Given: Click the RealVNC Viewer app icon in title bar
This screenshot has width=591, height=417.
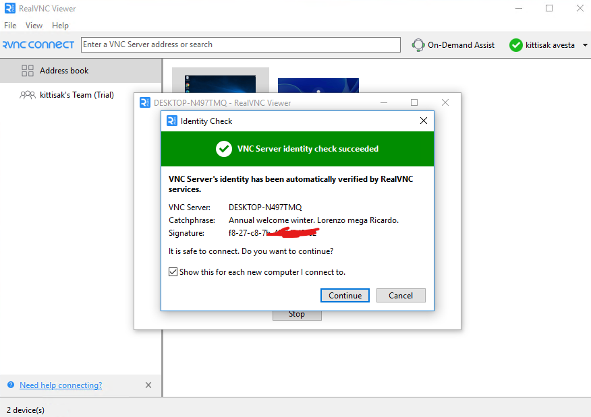Looking at the screenshot, I should (x=10, y=8).
